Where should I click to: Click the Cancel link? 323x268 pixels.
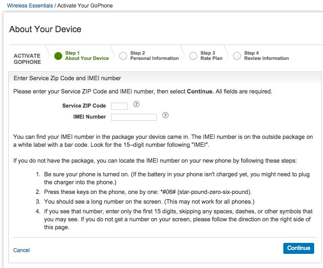pos(22,250)
